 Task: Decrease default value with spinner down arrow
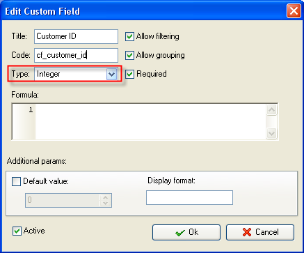click(106, 203)
